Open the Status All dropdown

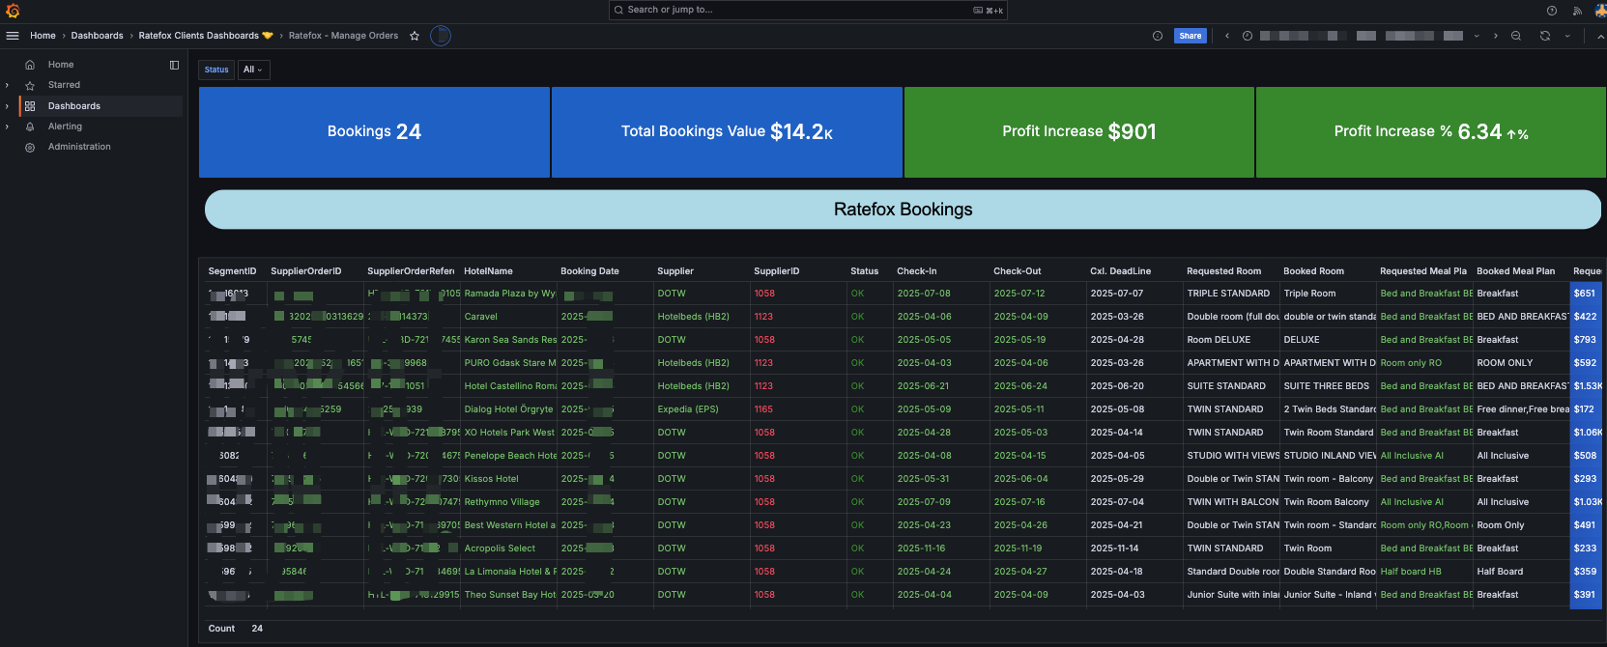(254, 70)
